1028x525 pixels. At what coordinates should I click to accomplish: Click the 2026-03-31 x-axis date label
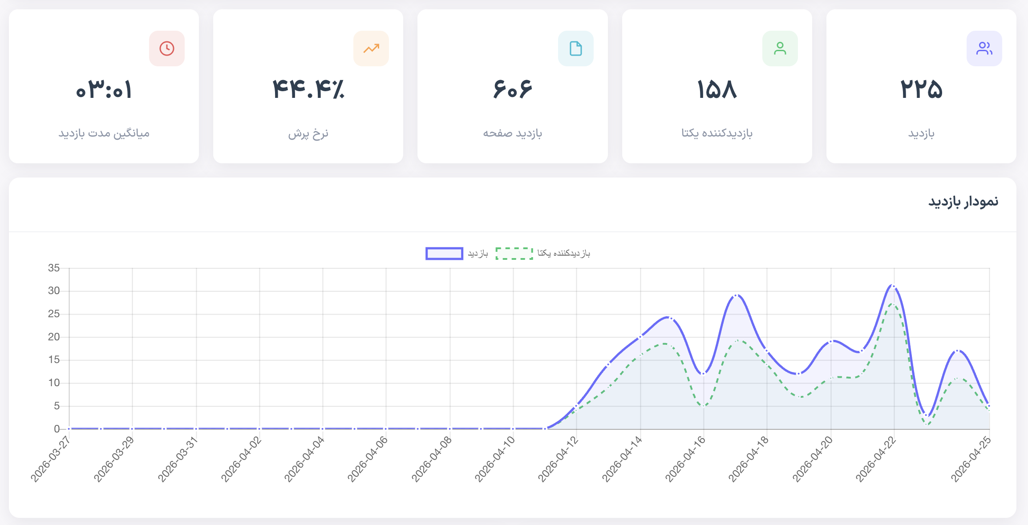click(178, 459)
